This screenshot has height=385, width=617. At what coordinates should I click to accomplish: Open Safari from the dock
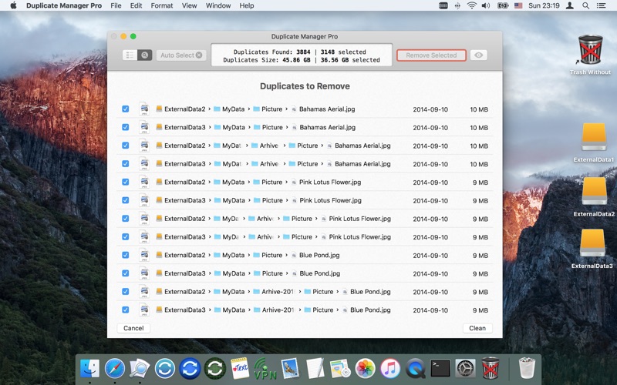click(115, 368)
